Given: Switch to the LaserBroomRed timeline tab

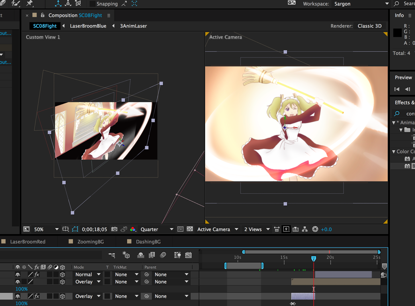Looking at the screenshot, I should pyautogui.click(x=28, y=242).
